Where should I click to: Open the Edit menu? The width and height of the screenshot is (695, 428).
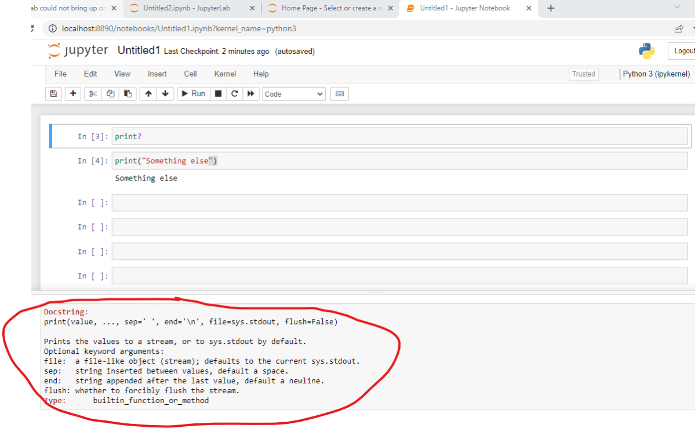(x=90, y=74)
